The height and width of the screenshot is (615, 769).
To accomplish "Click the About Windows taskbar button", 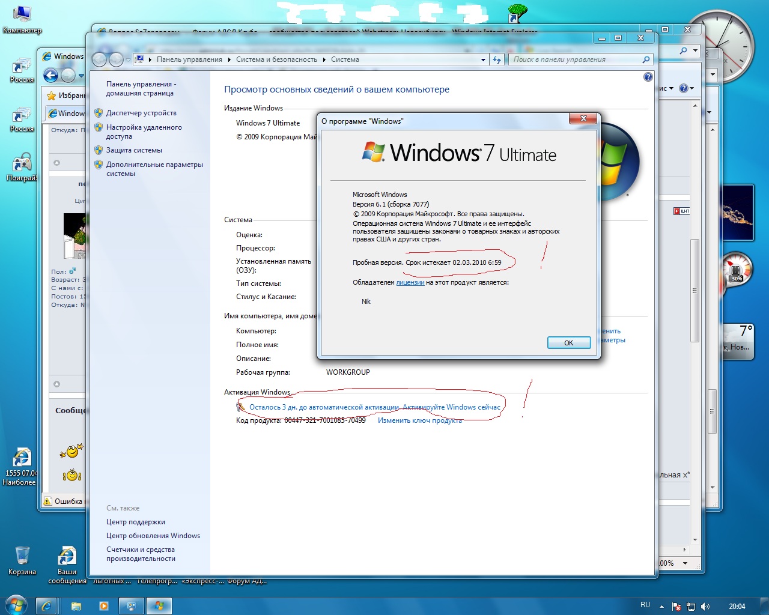I will pyautogui.click(x=159, y=606).
